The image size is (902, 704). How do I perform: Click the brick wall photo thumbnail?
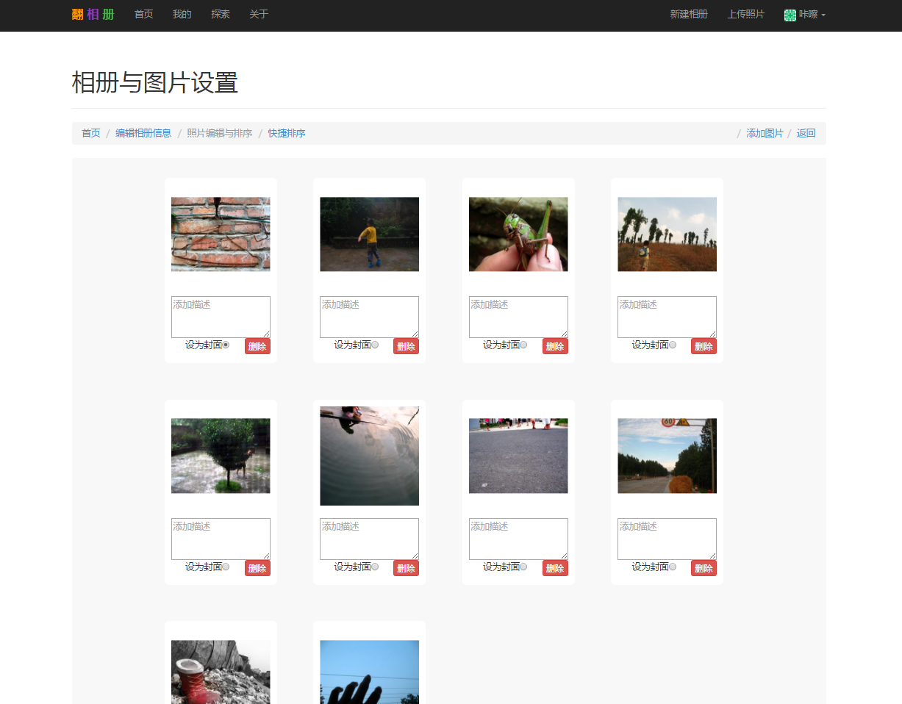[221, 234]
